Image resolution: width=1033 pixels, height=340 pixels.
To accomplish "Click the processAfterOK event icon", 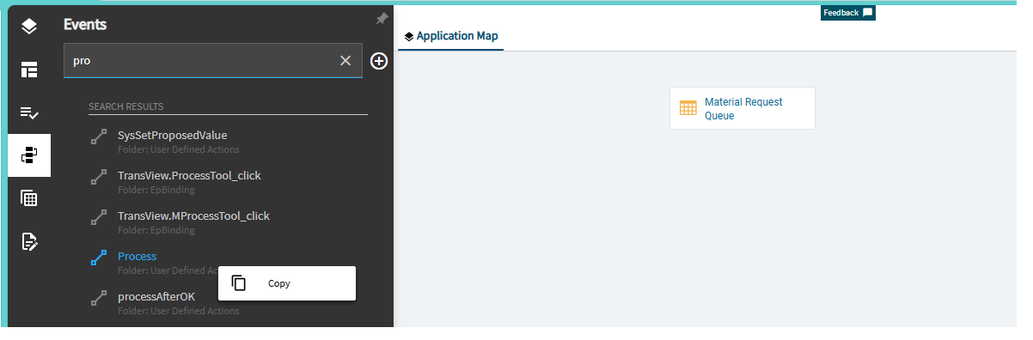I will pos(99,298).
